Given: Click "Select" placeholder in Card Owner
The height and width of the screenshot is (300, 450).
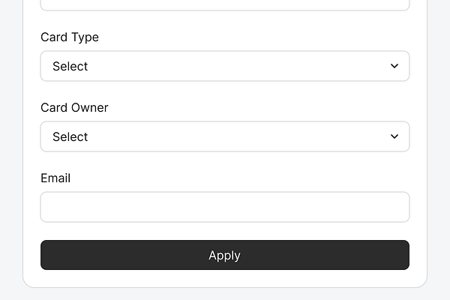Looking at the screenshot, I should point(70,136).
